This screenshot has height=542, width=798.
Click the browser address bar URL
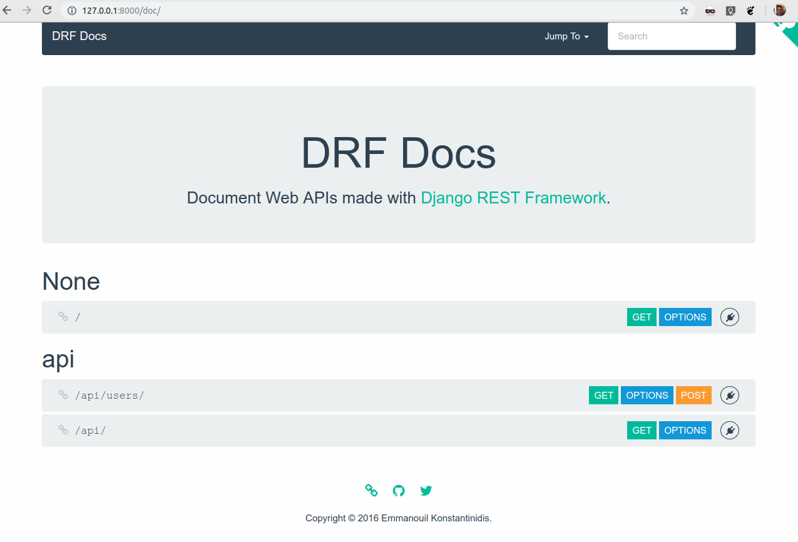click(x=121, y=11)
